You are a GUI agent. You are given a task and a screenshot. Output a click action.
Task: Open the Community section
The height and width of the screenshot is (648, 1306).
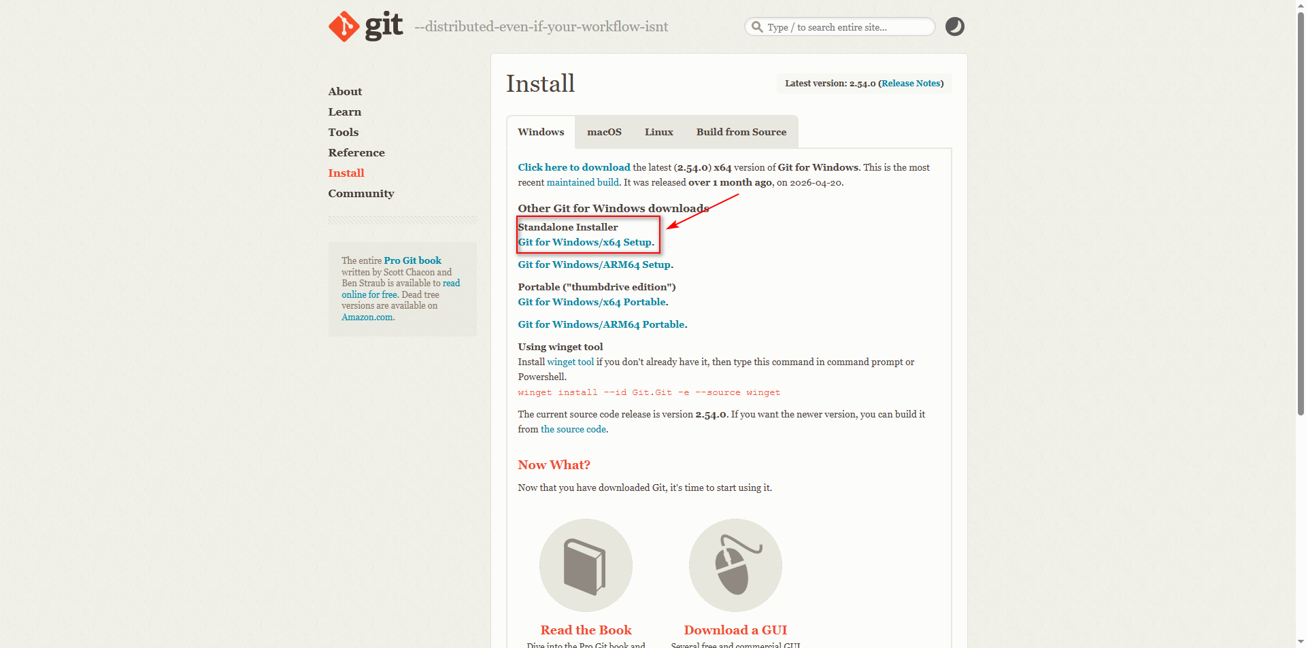tap(361, 194)
